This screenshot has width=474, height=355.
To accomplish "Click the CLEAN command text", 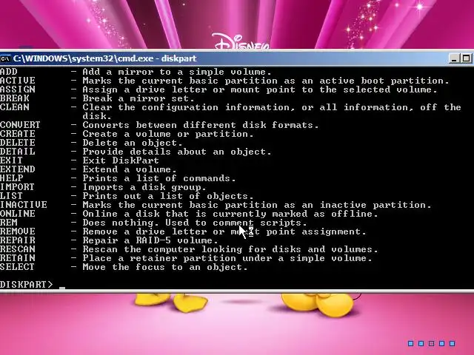I will click(15, 107).
